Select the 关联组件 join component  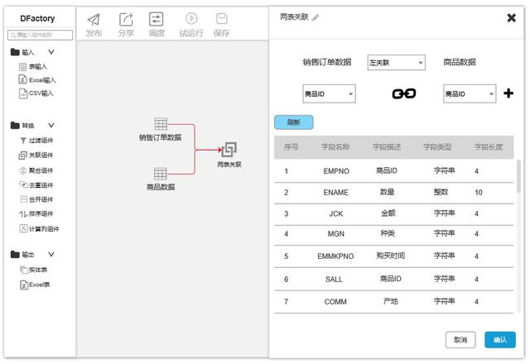[x=36, y=156]
